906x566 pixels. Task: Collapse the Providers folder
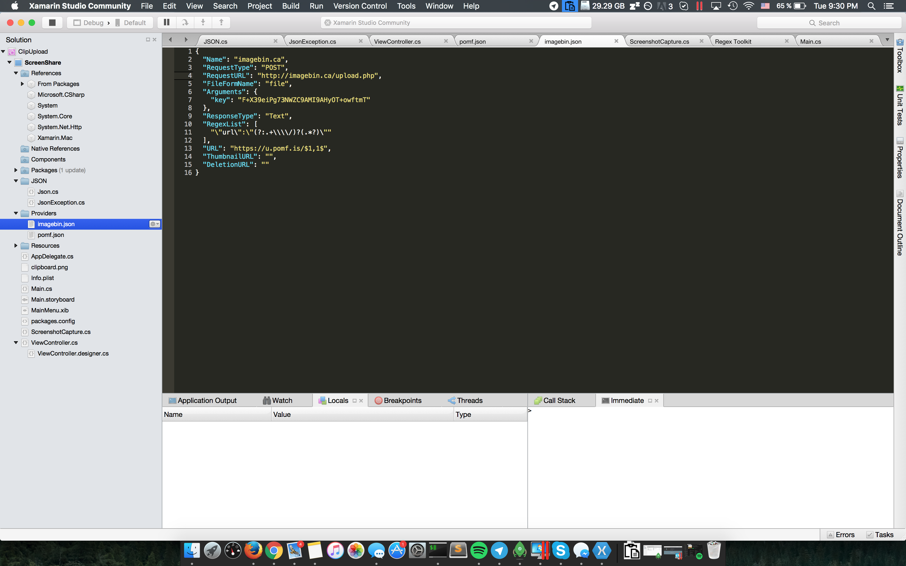16,213
